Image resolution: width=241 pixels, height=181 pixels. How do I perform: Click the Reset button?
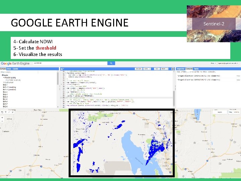click(x=163, y=69)
